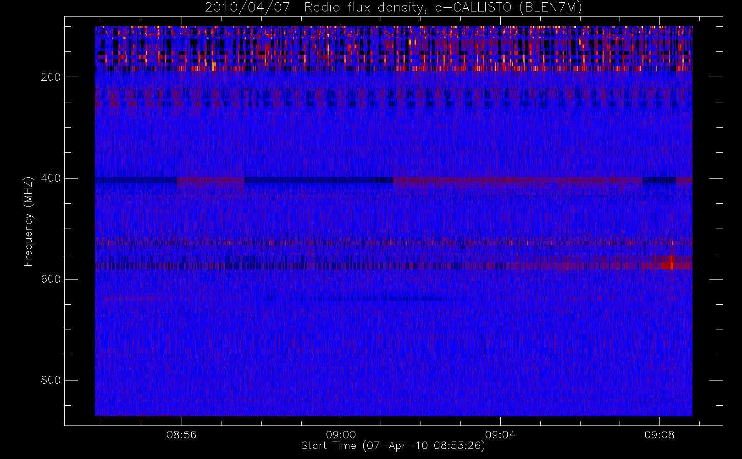Select the 09:00 time tick label
This screenshot has height=459, width=742.
pyautogui.click(x=341, y=434)
